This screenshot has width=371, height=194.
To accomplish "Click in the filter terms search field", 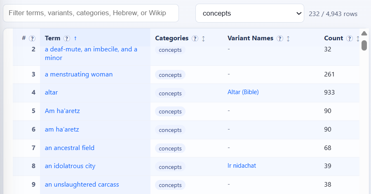I will (91, 13).
